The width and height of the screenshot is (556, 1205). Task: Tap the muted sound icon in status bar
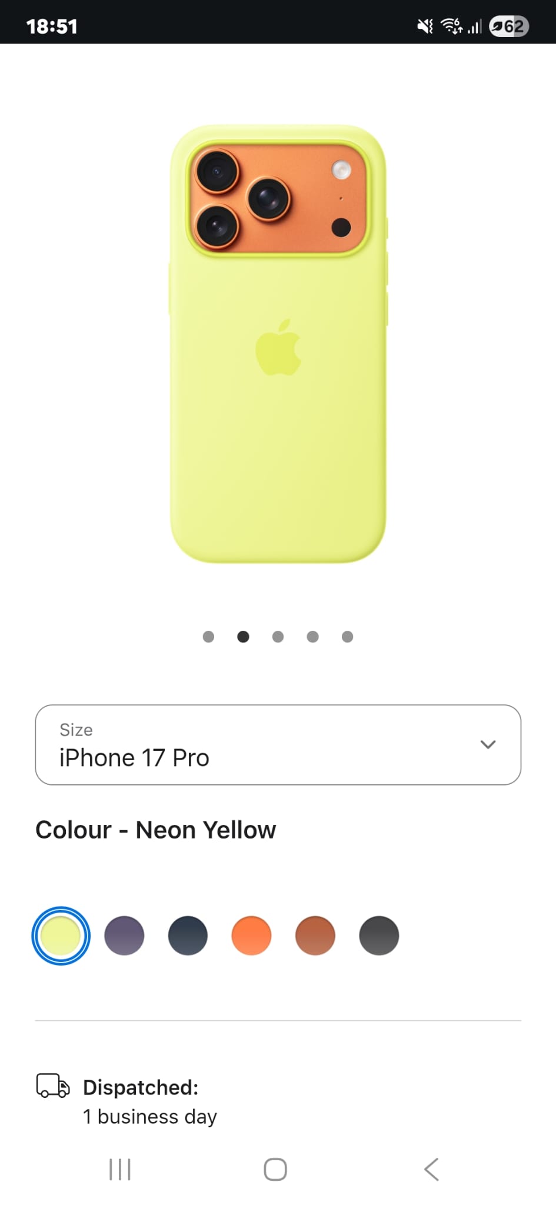[425, 26]
